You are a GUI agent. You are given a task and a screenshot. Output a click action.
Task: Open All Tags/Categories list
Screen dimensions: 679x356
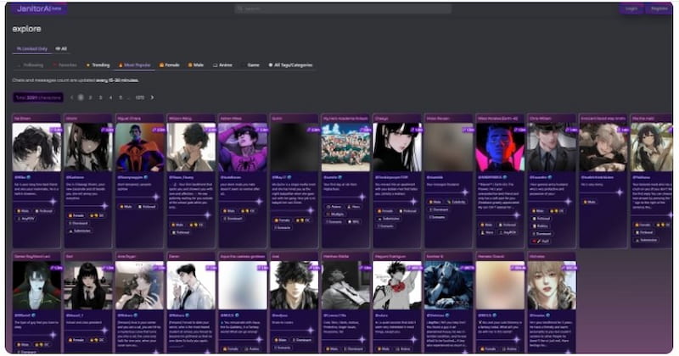[x=290, y=65]
